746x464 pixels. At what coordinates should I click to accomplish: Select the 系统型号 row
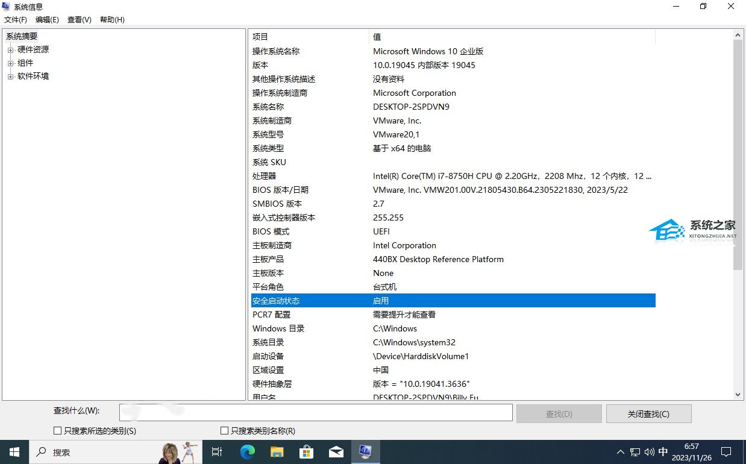pyautogui.click(x=453, y=134)
